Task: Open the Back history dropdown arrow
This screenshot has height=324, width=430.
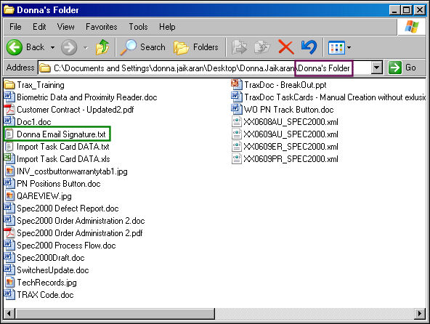Action: (x=52, y=48)
